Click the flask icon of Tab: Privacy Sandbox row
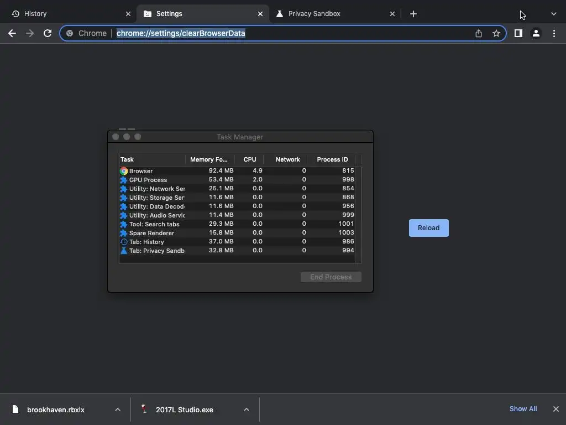Screen dimensions: 566x425 tap(123, 251)
